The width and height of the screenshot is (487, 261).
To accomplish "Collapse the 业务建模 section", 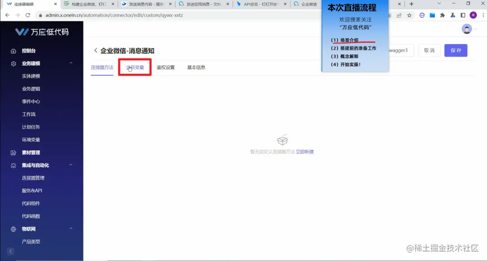I will click(70, 63).
